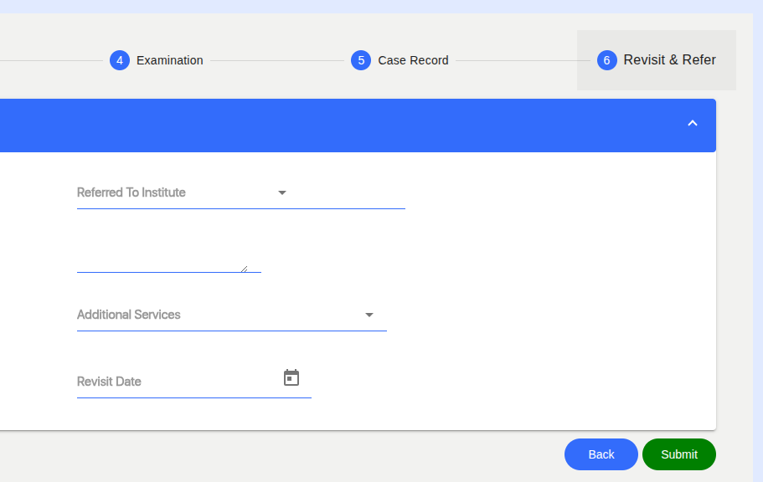Collapse the panel using the header chevron
The image size is (763, 482).
(x=693, y=124)
